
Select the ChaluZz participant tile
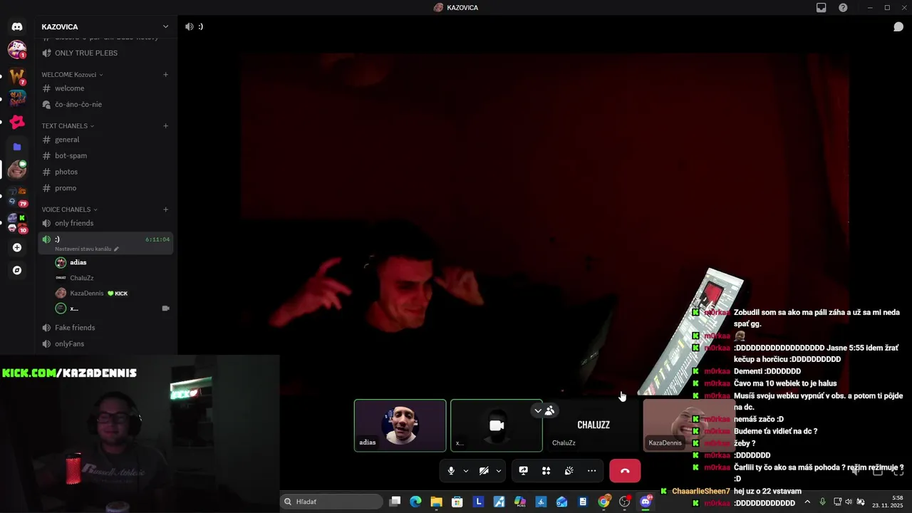click(x=593, y=425)
